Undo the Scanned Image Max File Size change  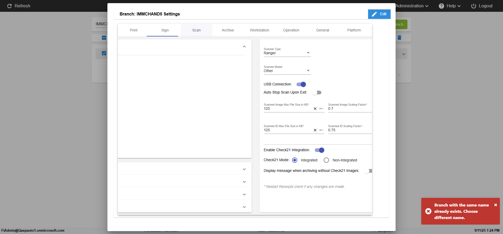point(321,109)
